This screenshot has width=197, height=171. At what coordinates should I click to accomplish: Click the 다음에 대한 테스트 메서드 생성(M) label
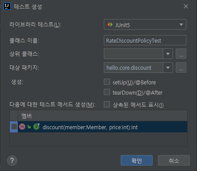(x=52, y=105)
